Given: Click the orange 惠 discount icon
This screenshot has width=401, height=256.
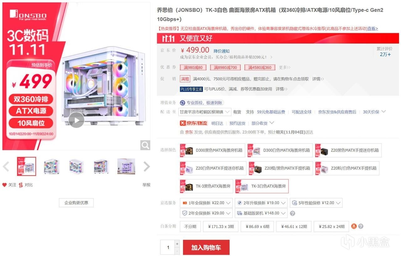Looking at the screenshot, I should pos(354,226).
